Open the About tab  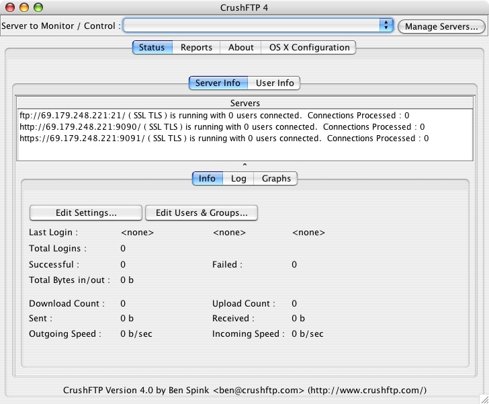point(240,47)
